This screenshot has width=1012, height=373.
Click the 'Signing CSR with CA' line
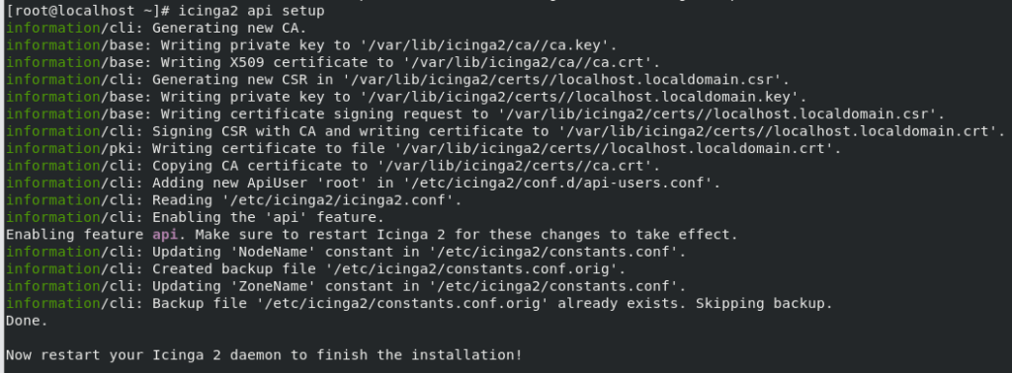(x=506, y=131)
